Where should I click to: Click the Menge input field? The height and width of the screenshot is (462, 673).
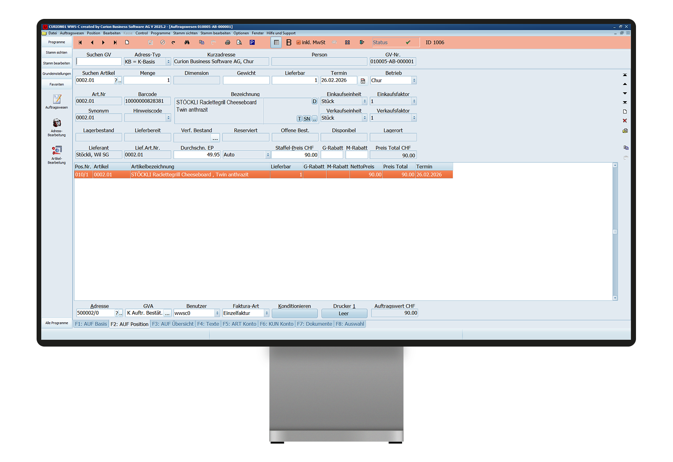147,81
